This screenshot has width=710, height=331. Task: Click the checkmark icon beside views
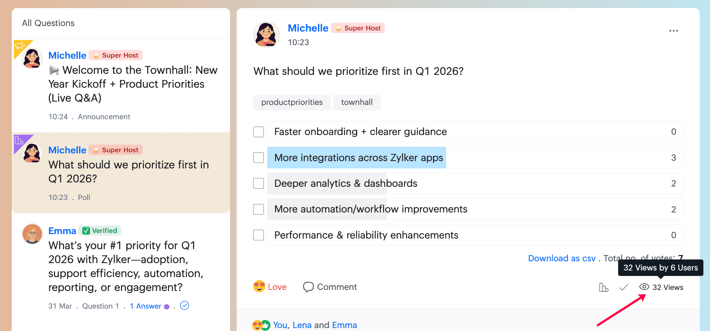tap(624, 287)
